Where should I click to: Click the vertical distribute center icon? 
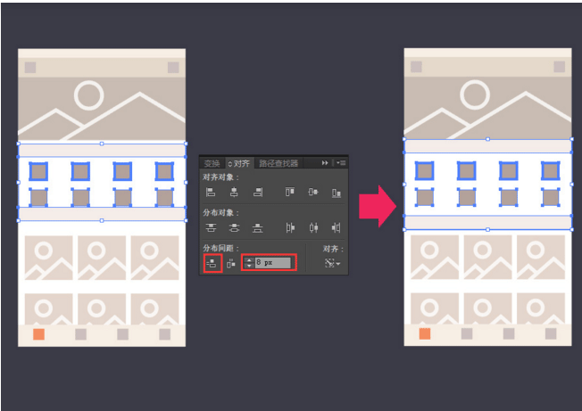coord(234,227)
